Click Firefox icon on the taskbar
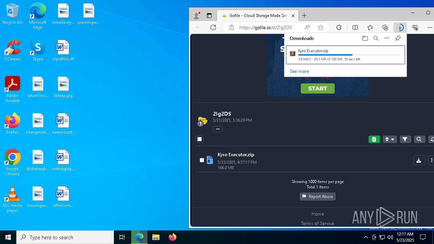This screenshot has width=434, height=244. tap(172, 237)
